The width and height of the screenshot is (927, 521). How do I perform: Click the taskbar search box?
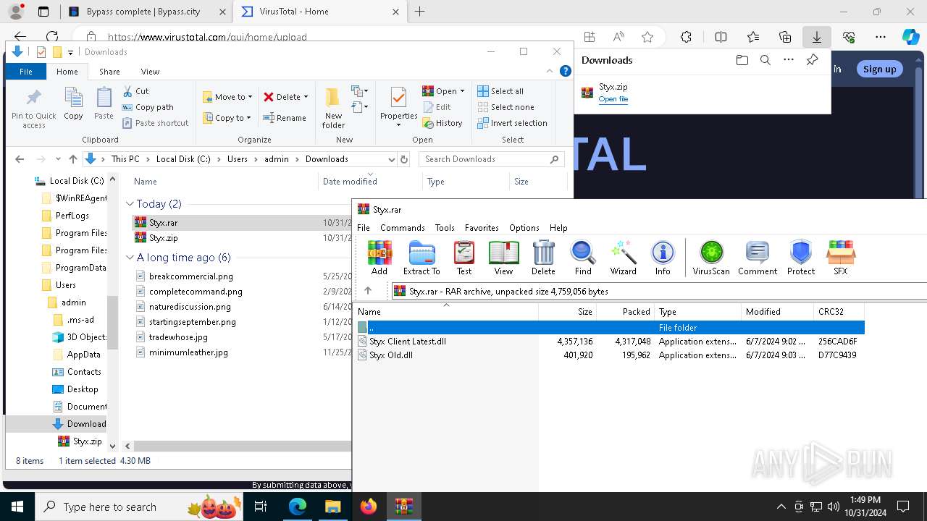coord(140,507)
